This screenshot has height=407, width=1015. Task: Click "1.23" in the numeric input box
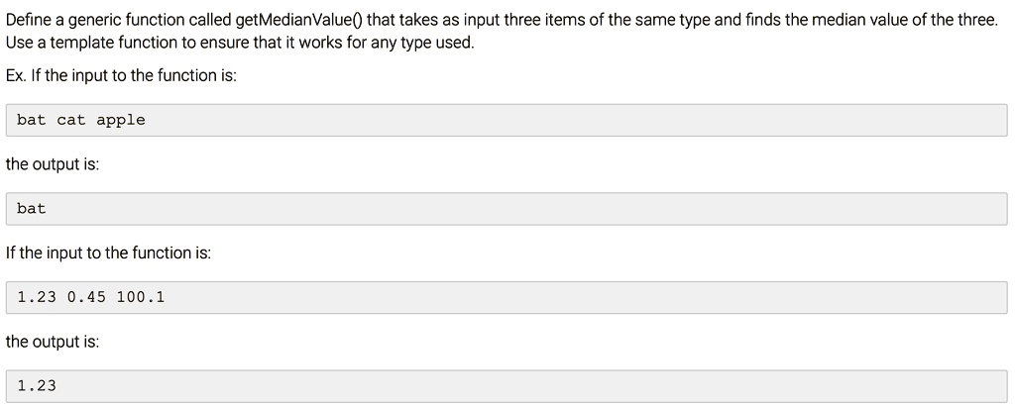[37, 297]
